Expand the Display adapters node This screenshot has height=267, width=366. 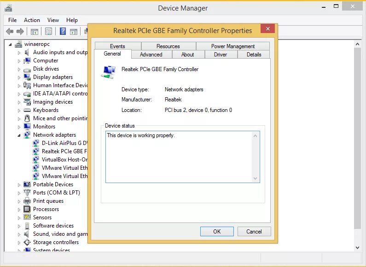(19, 78)
